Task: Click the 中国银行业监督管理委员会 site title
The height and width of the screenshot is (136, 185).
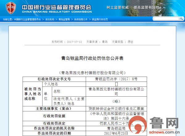Action: (x=57, y=7)
